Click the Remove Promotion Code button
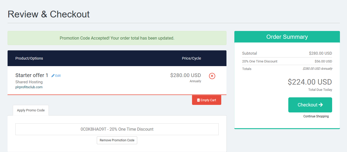The width and height of the screenshot is (347, 152). [117, 140]
